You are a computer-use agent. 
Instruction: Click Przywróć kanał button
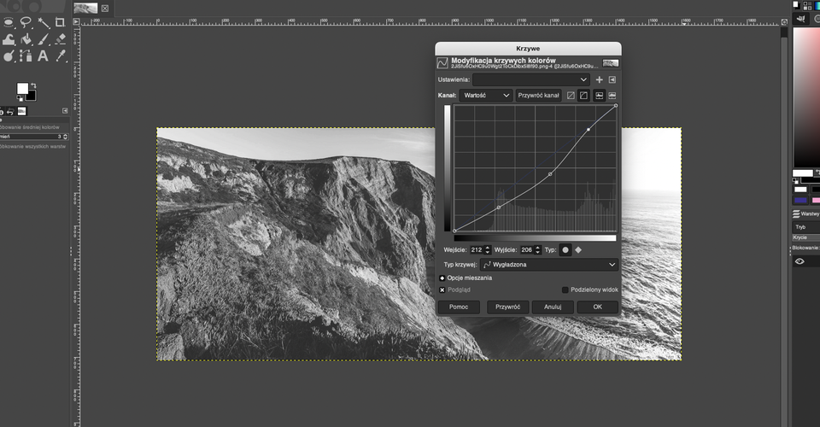point(538,95)
